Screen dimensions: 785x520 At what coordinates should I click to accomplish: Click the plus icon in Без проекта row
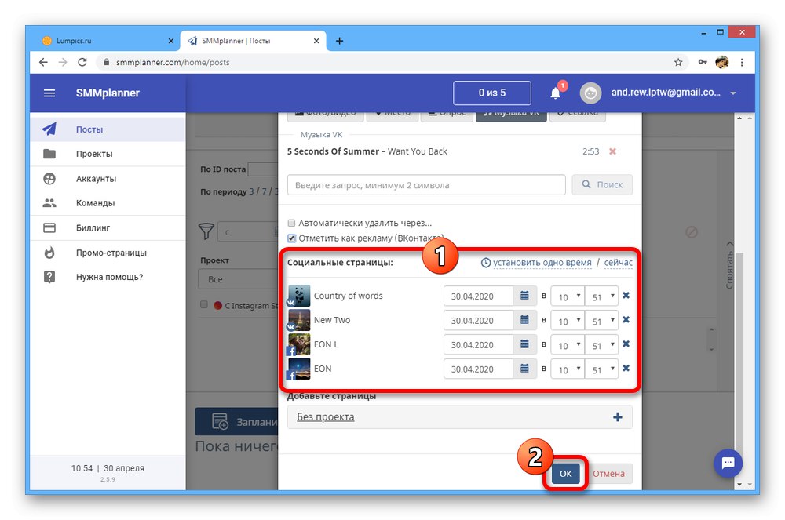coord(618,417)
